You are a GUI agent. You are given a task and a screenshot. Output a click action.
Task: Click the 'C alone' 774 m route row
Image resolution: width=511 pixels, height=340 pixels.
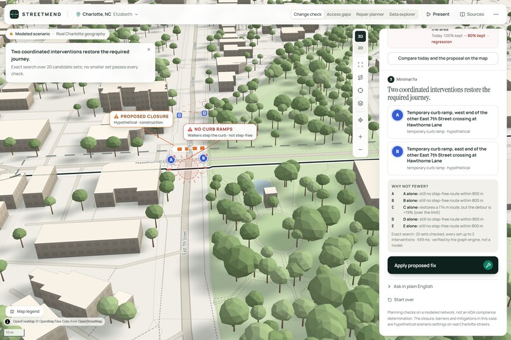pos(442,210)
